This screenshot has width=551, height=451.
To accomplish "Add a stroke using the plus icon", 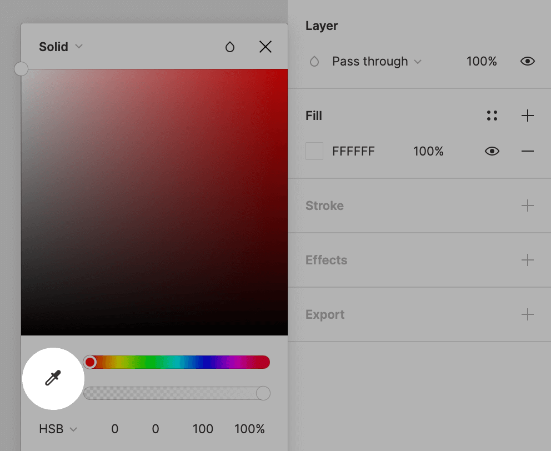I will (527, 206).
